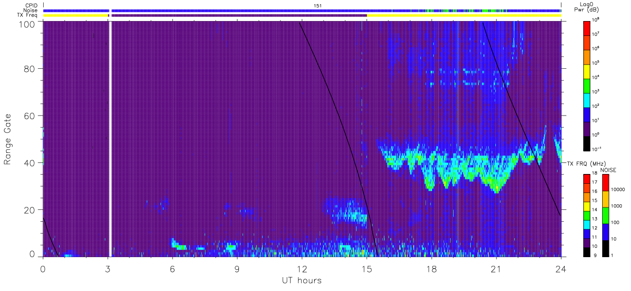The height and width of the screenshot is (291, 631).
Task: Pick the green segment of the NOISE colorbar
Action: (605, 215)
